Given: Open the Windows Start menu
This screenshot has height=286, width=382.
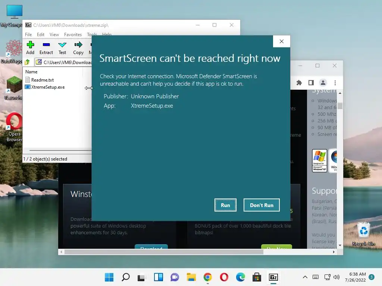Looking at the screenshot, I should (x=109, y=277).
